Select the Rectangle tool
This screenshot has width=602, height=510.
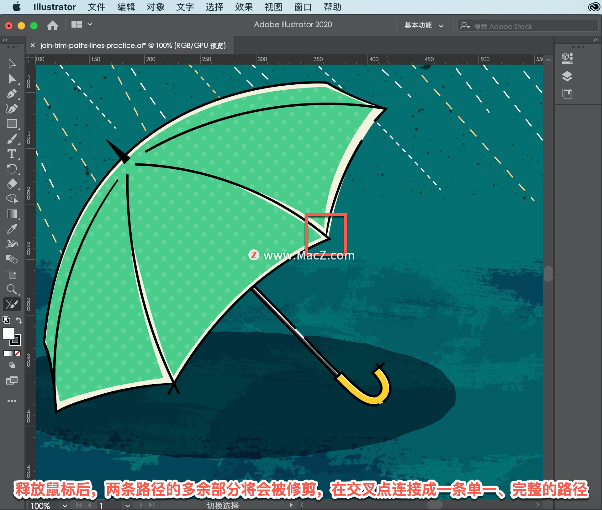[12, 124]
